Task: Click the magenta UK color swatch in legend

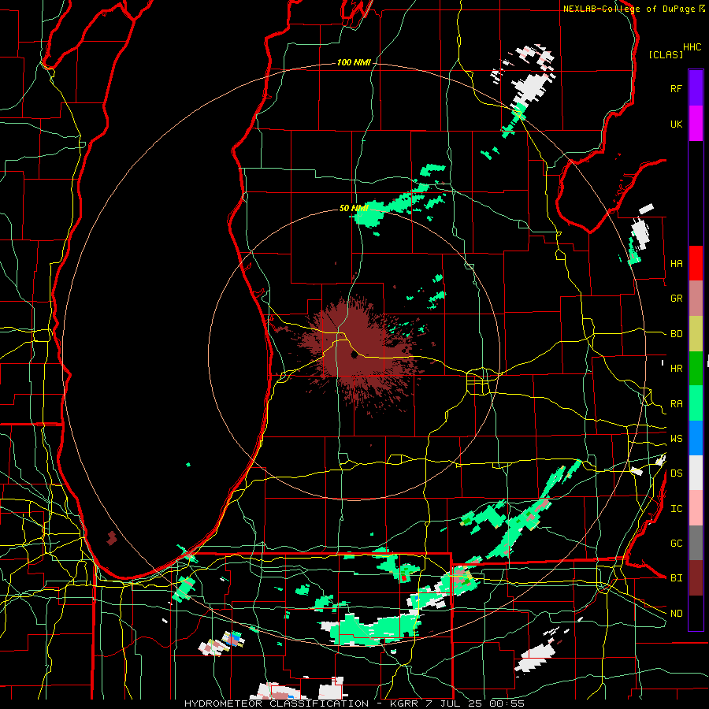Action: [696, 124]
